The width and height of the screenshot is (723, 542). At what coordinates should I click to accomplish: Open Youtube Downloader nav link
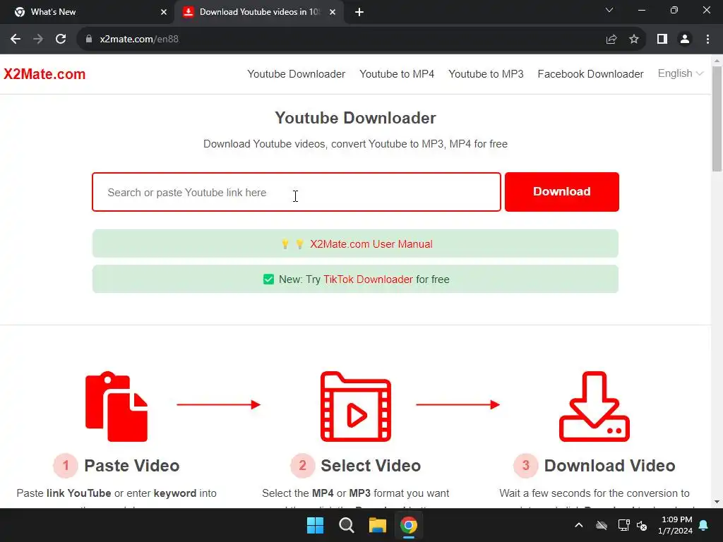(296, 73)
